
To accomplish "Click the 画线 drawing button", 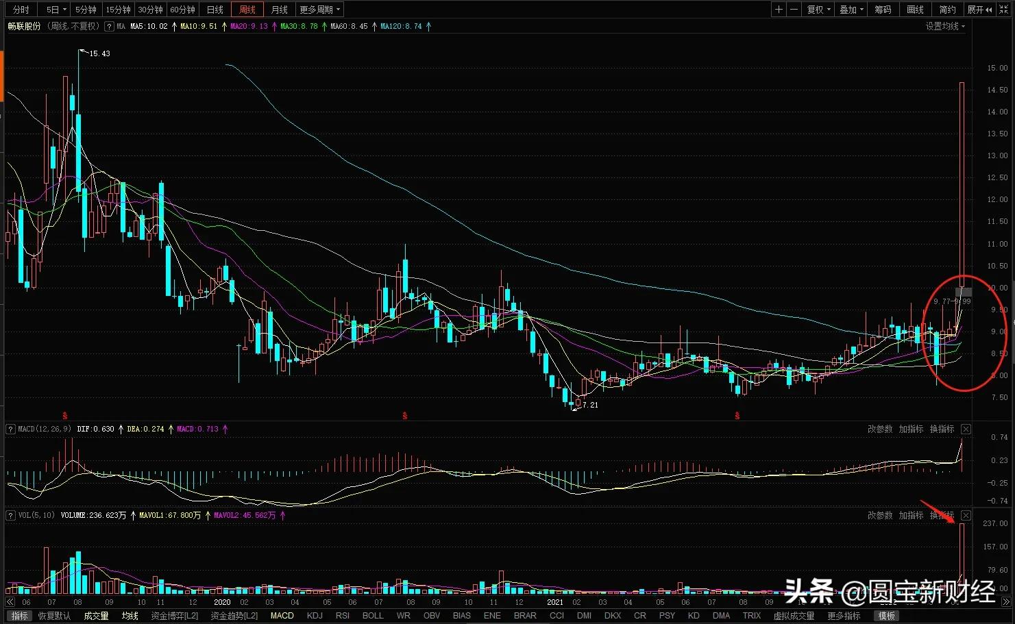I will point(916,10).
